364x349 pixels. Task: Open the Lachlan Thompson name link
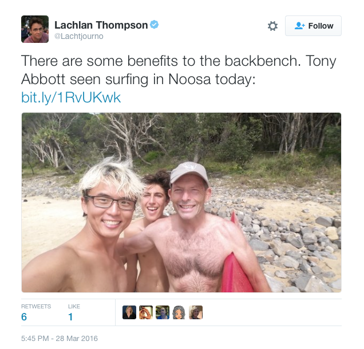click(101, 25)
